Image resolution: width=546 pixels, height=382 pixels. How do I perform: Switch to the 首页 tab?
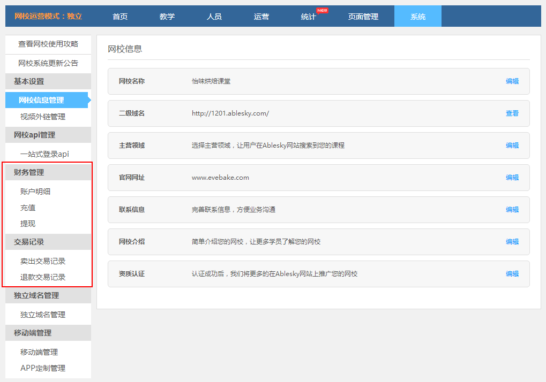pyautogui.click(x=120, y=17)
